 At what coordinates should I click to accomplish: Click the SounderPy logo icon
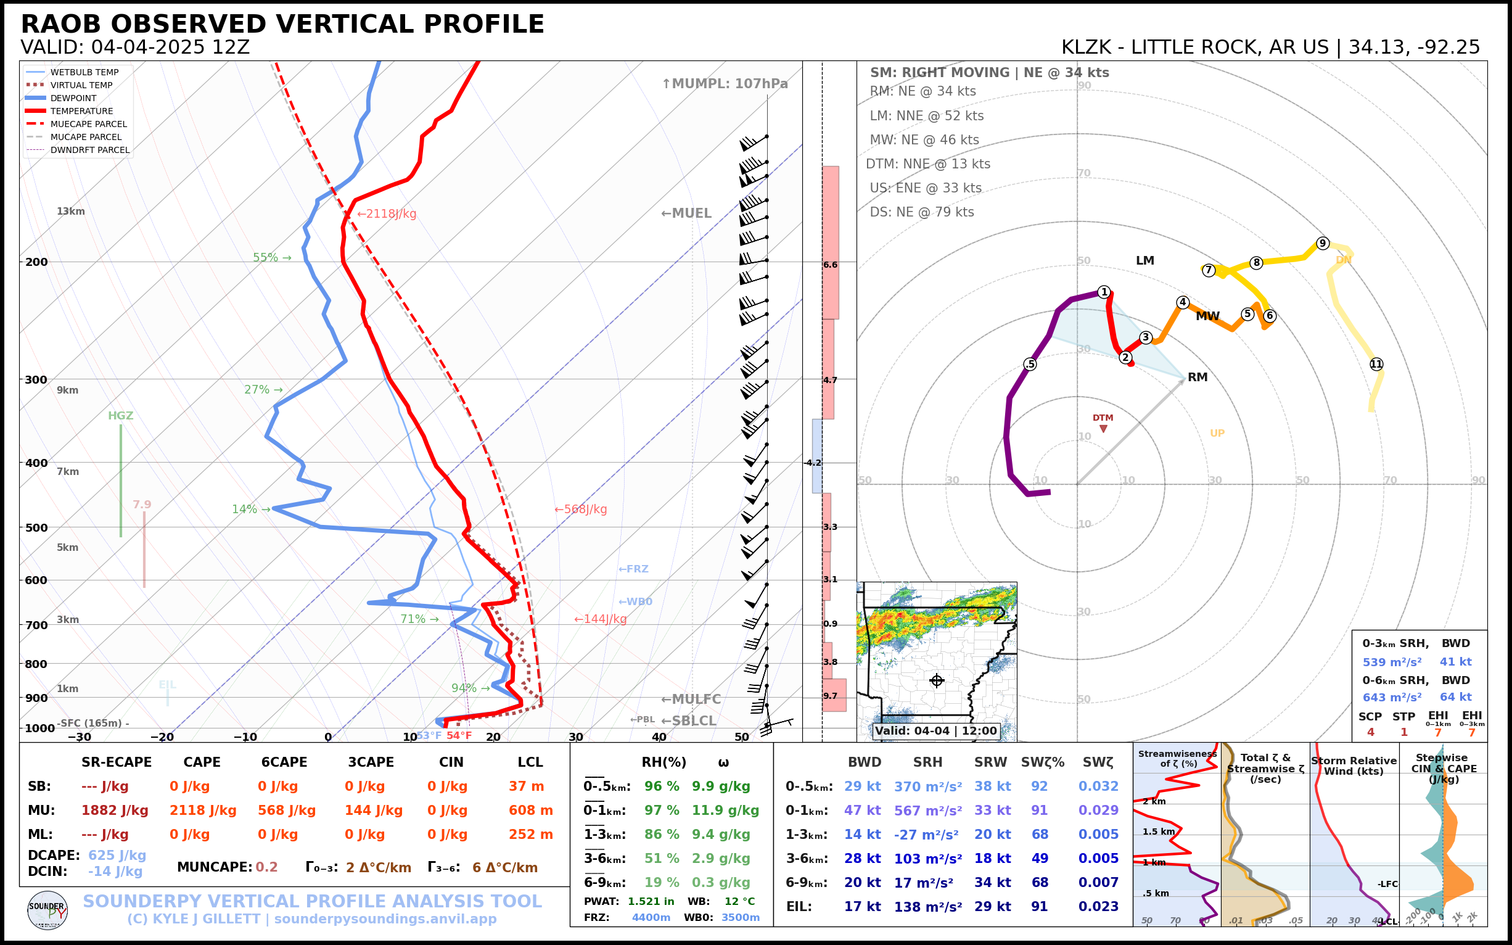47,910
